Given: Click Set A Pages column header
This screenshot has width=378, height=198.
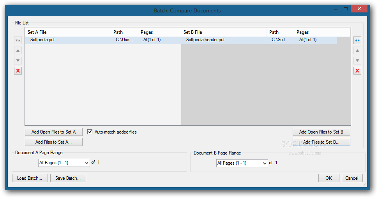Looking at the screenshot, I should point(159,32).
